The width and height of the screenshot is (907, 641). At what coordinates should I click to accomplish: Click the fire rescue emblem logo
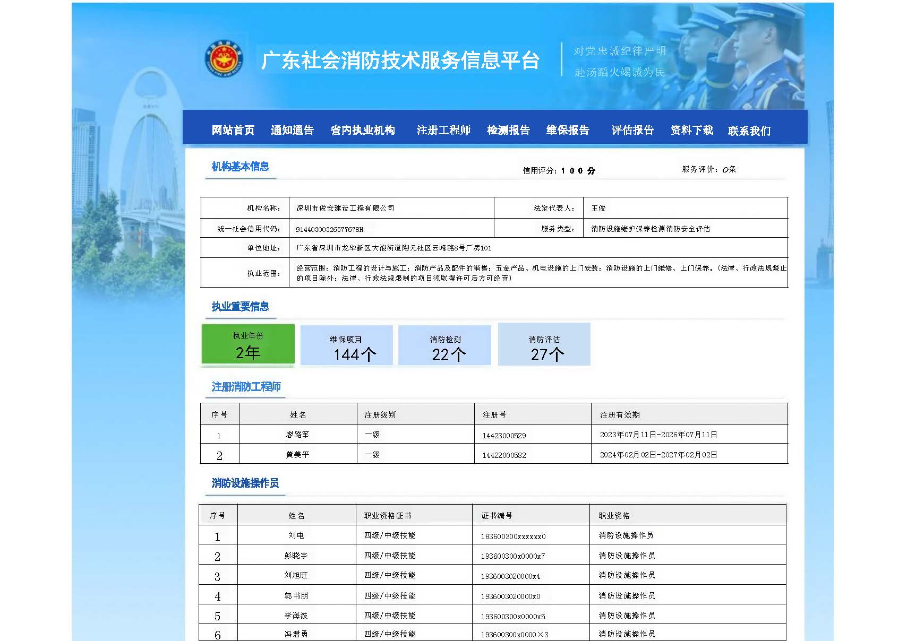[x=224, y=58]
